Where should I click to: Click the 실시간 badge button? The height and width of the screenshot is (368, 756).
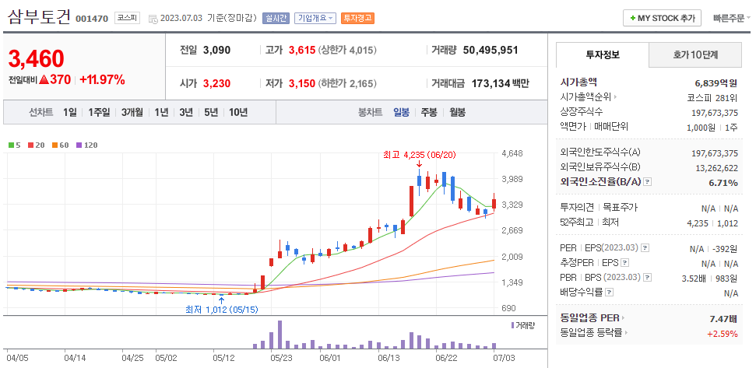point(276,19)
